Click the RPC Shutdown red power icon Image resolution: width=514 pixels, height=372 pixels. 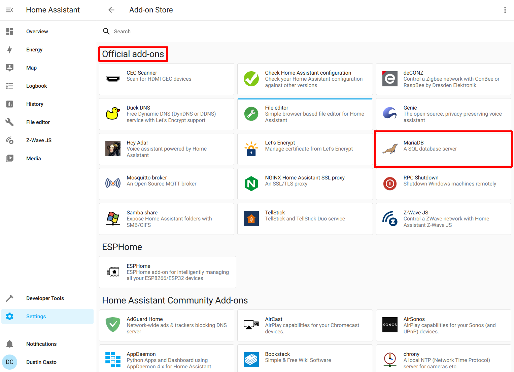pyautogui.click(x=390, y=184)
